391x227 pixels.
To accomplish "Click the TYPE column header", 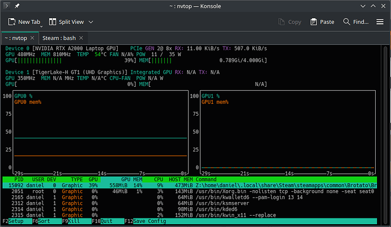I will [76, 179].
